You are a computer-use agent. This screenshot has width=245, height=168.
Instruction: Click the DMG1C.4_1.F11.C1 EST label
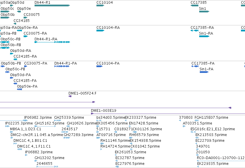[34, 146]
